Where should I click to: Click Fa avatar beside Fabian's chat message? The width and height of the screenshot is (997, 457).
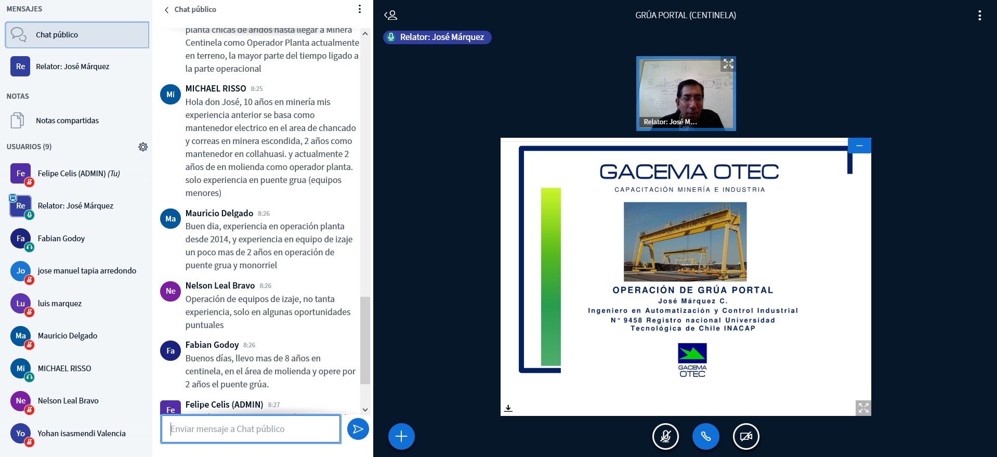(170, 350)
